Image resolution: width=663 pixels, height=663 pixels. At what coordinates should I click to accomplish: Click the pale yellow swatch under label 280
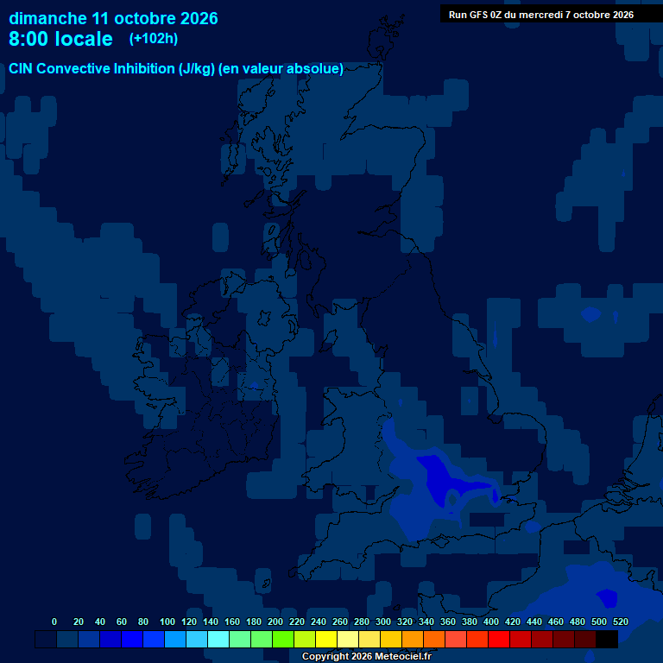pos(348,639)
